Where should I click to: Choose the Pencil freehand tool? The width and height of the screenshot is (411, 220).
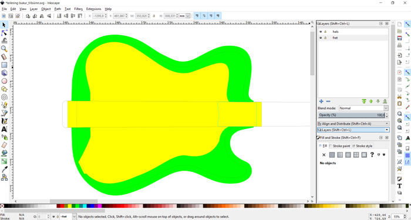pyautogui.click(x=4, y=105)
